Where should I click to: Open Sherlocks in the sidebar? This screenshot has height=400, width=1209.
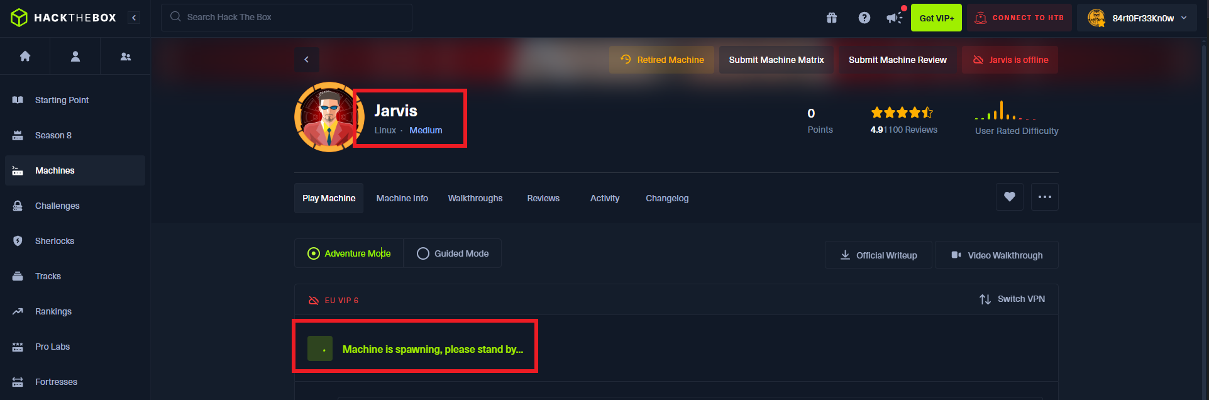[75, 241]
